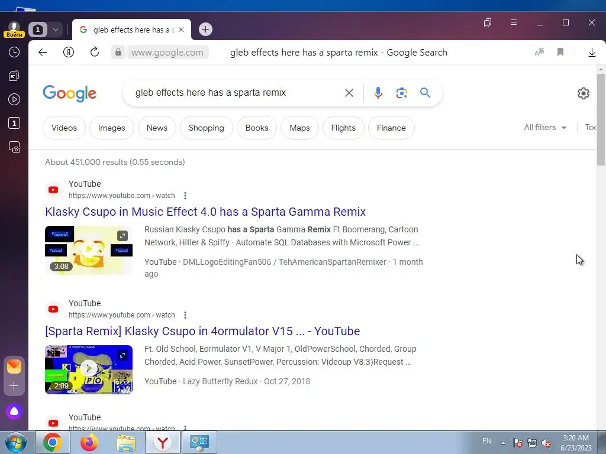Filter results by Books
606x454 pixels.
(x=257, y=128)
